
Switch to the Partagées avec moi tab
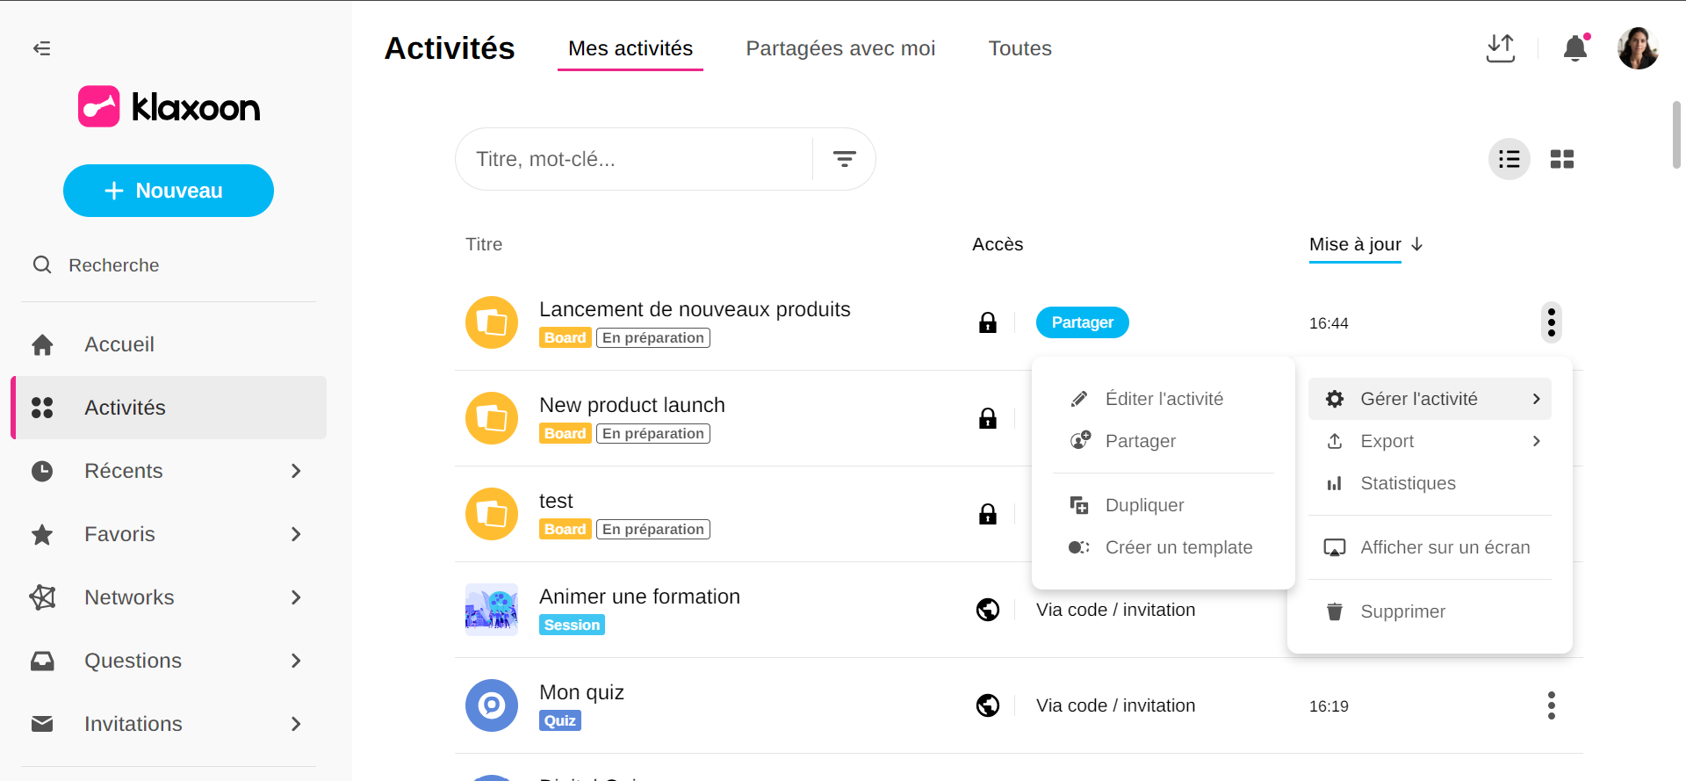839,48
